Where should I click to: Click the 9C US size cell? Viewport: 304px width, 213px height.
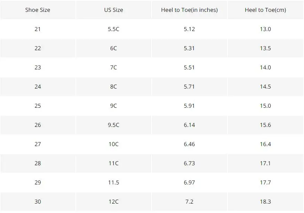pyautogui.click(x=113, y=106)
